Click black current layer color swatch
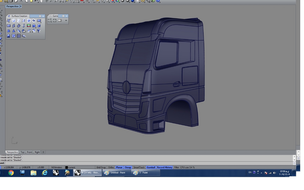 pyautogui.click(x=66, y=167)
